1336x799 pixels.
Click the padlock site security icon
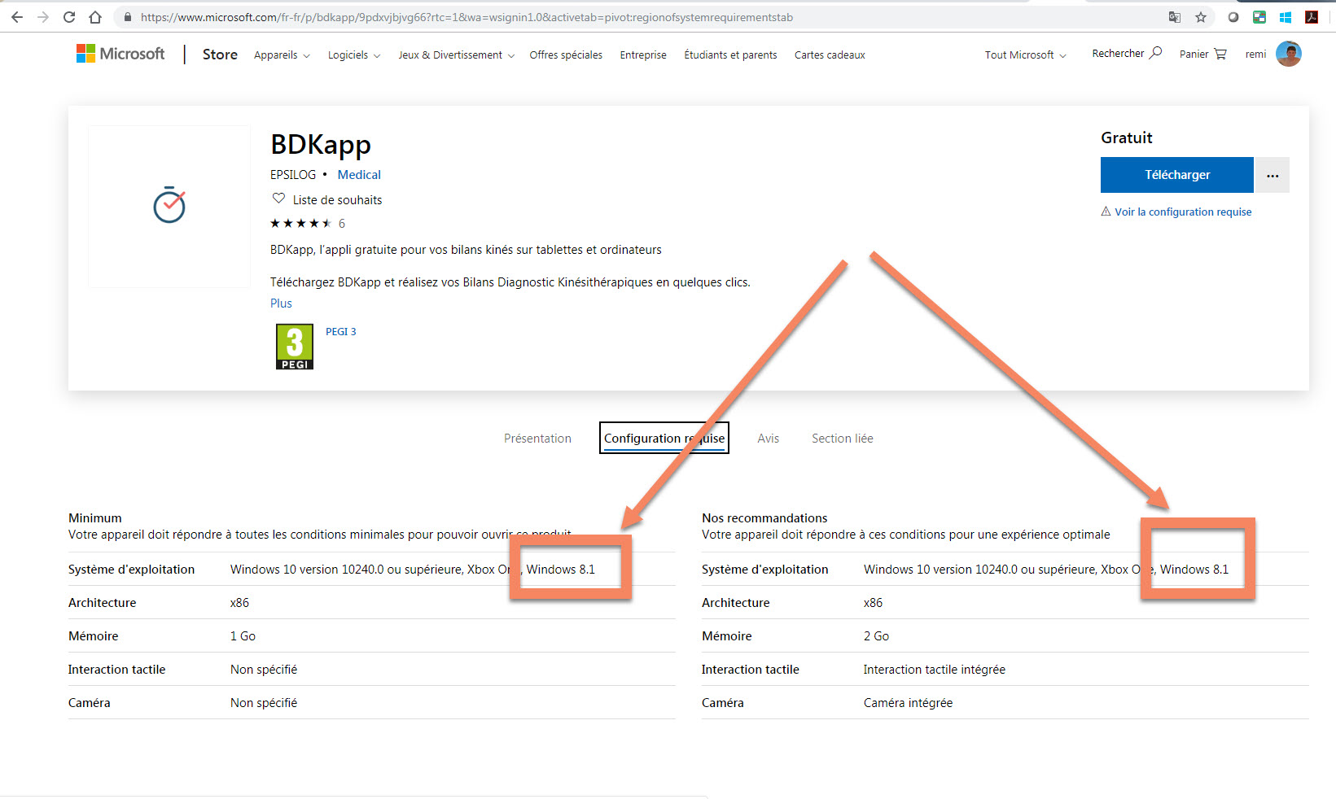(x=128, y=17)
